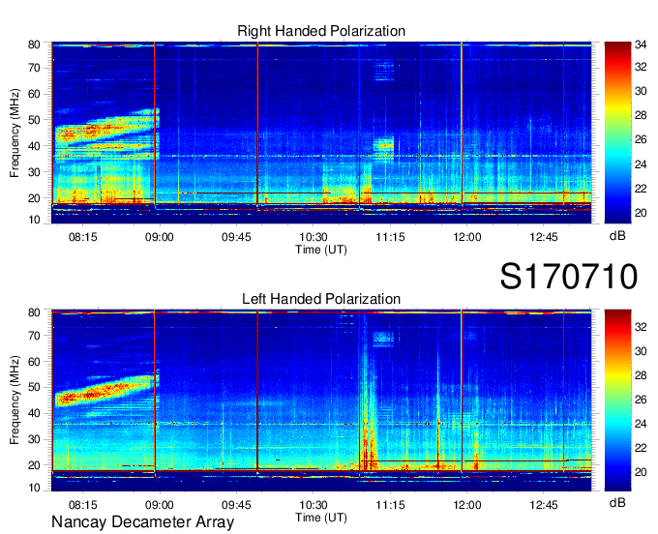Viewport: 658px width, 534px height.
Task: Click the "Left Handed Polarization" plot title
Action: tap(321, 299)
